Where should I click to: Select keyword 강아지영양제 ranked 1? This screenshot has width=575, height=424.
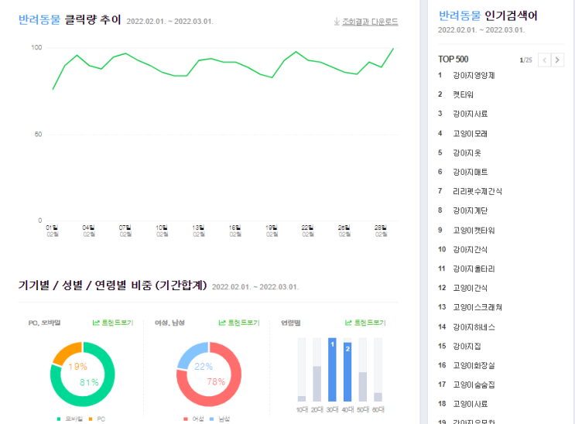(474, 76)
